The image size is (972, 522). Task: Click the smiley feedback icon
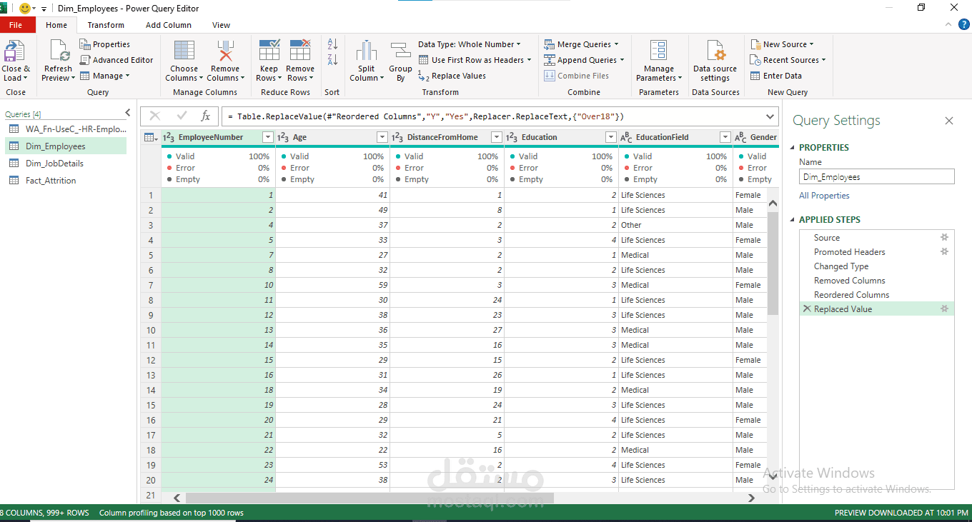click(26, 9)
